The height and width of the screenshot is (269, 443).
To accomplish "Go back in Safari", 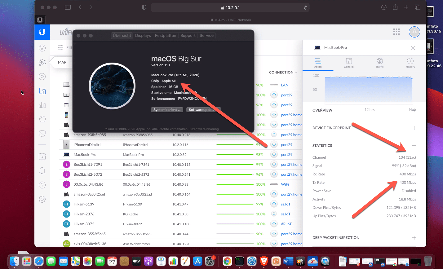I will point(80,7).
